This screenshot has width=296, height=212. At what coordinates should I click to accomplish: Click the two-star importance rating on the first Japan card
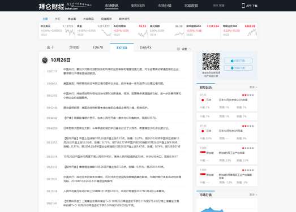(x=248, y=95)
